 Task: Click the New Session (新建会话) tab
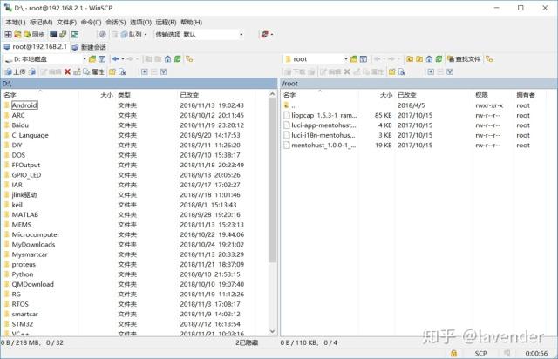point(89,47)
